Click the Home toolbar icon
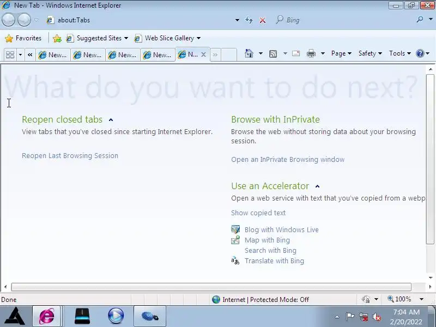 [x=249, y=53]
